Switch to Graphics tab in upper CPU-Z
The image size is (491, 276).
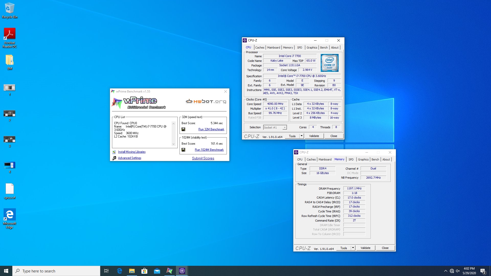[x=312, y=48]
